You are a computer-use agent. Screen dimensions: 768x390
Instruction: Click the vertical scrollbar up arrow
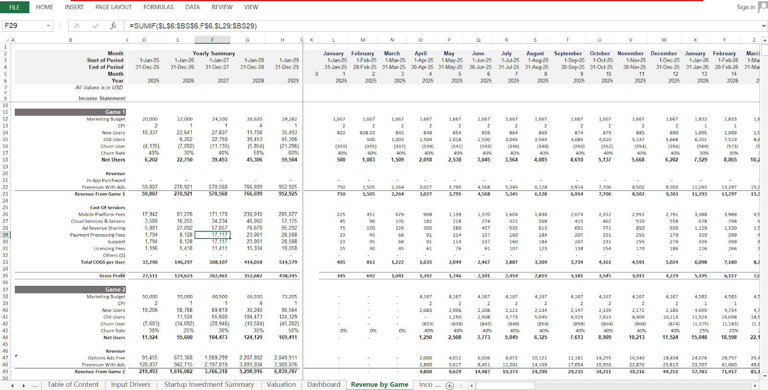point(764,40)
